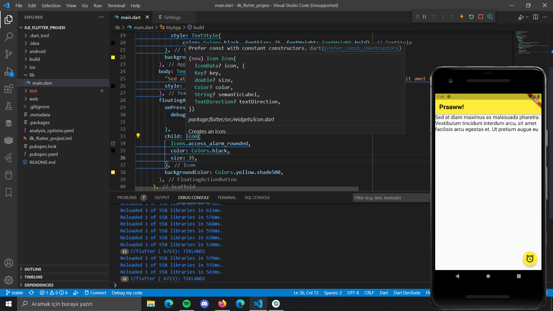Grab the debug toolbar drag handle
Screen dimensions: 553x311
point(417,17)
